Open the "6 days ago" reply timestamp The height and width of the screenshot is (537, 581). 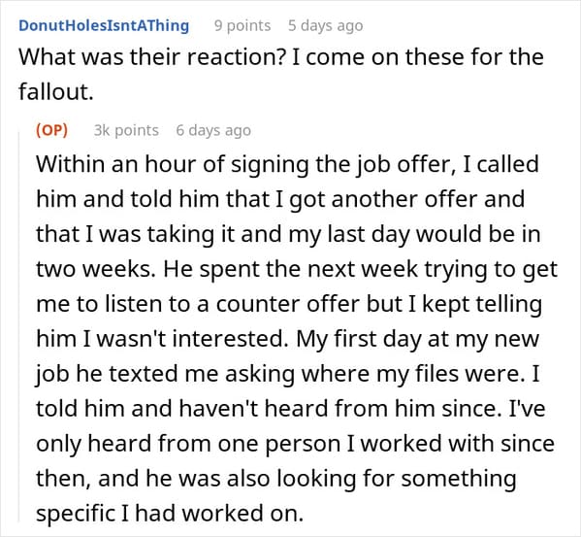213,130
